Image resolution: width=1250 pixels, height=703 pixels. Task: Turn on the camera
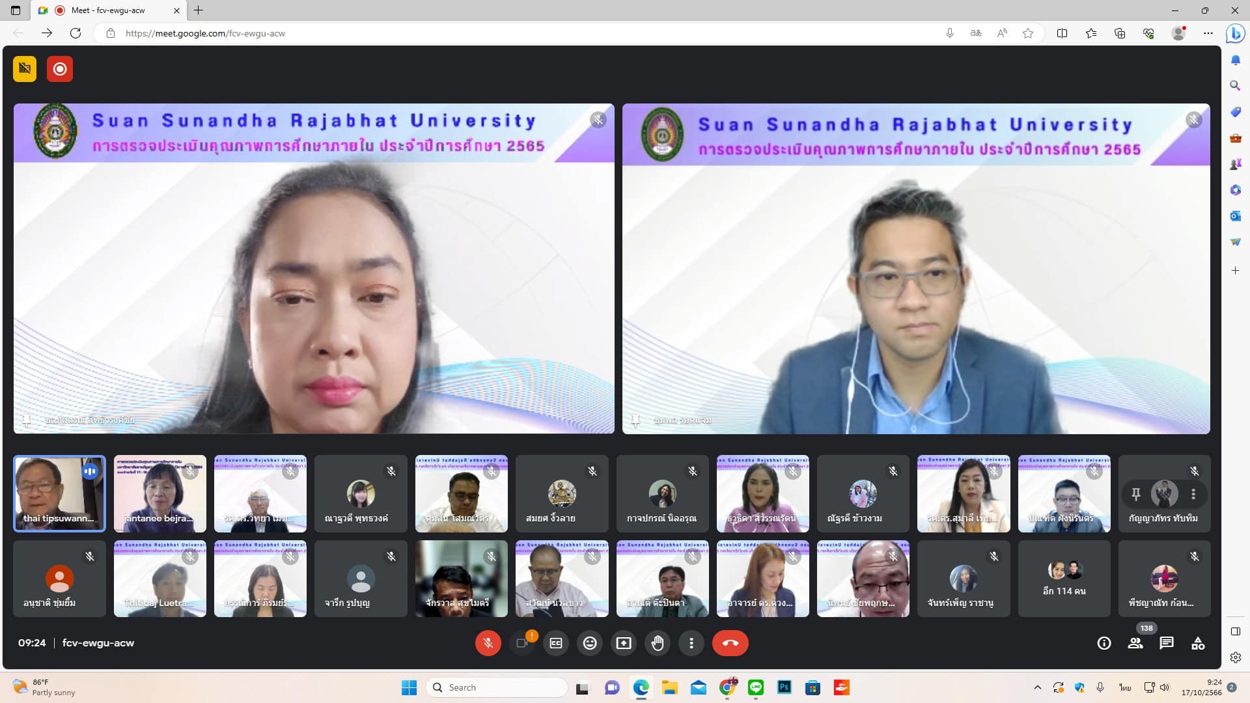coord(521,643)
